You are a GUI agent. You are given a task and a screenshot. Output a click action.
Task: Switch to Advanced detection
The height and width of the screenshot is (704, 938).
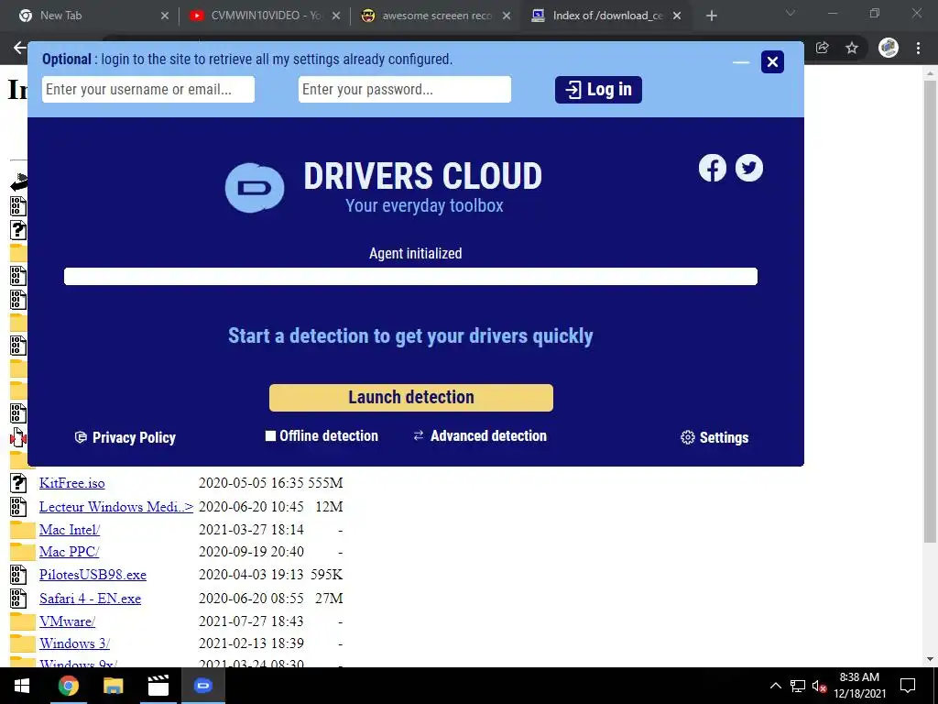point(480,435)
